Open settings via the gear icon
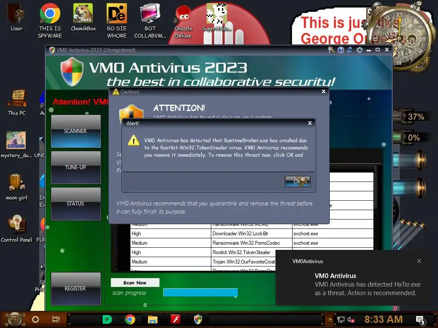This screenshot has width=438, height=328. click(x=359, y=50)
